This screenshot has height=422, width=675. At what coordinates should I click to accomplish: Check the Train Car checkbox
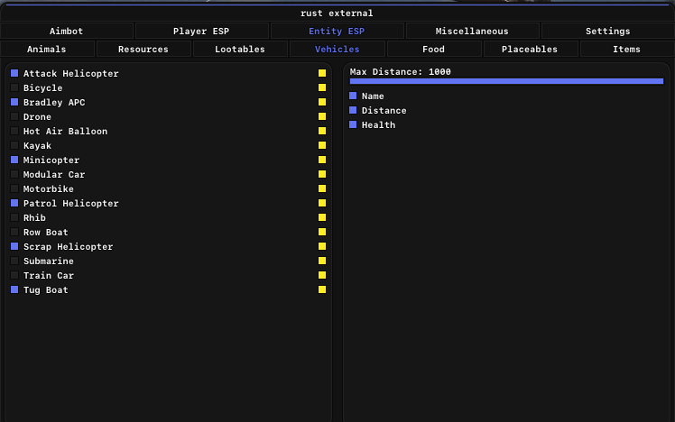[x=14, y=275]
